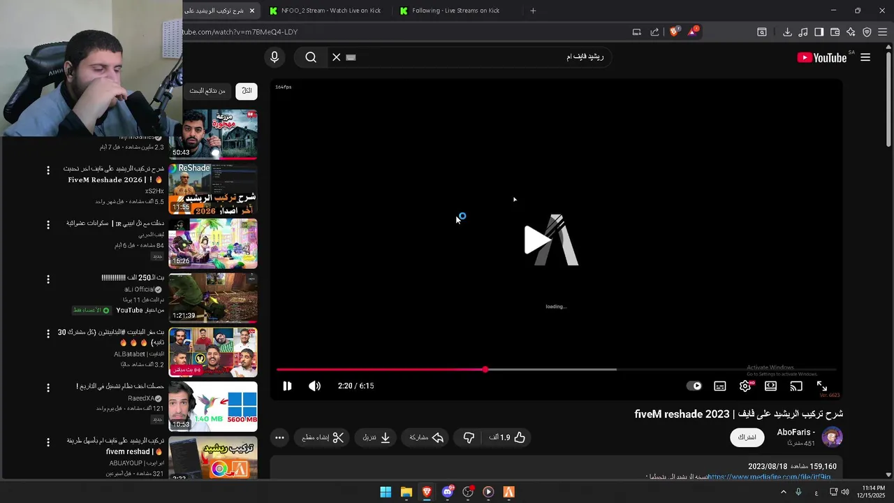
Task: Toggle the autoplay switch in player controls
Action: click(694, 386)
